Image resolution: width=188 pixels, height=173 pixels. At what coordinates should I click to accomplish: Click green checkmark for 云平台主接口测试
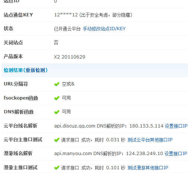coord(57,140)
